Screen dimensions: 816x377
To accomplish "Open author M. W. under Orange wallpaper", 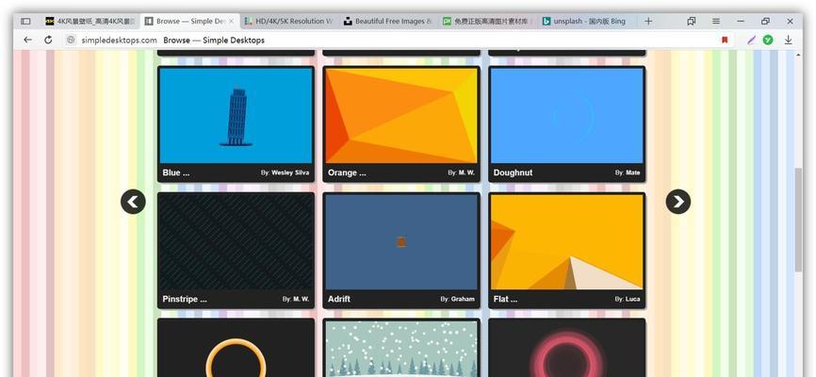I will tap(466, 172).
